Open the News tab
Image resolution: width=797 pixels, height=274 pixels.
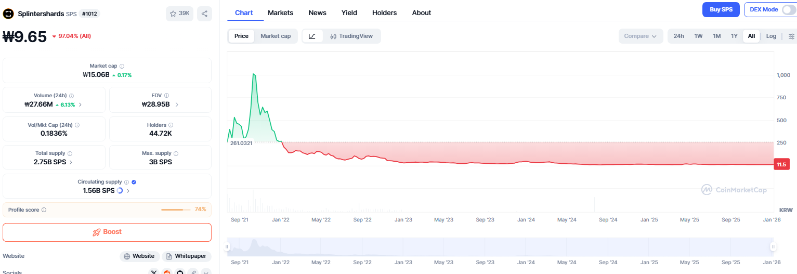[x=317, y=12]
